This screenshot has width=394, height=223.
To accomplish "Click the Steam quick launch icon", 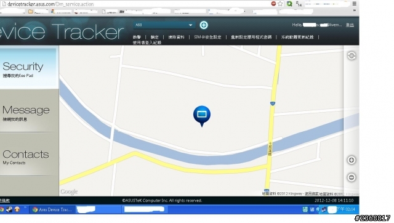I will click(x=9, y=209).
